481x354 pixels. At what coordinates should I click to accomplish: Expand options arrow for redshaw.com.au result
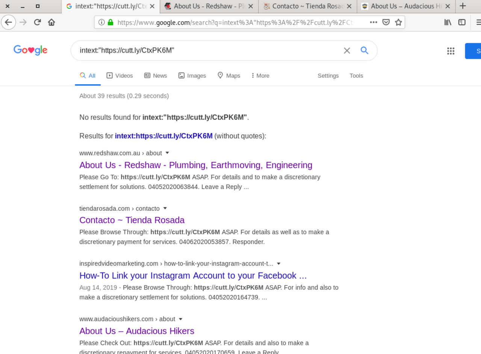pyautogui.click(x=167, y=153)
